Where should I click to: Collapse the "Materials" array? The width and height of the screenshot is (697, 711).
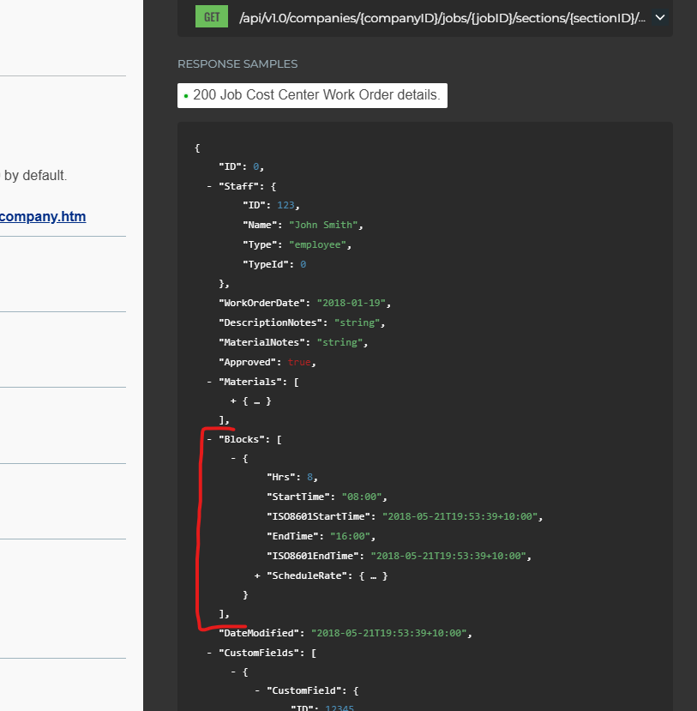pos(209,382)
